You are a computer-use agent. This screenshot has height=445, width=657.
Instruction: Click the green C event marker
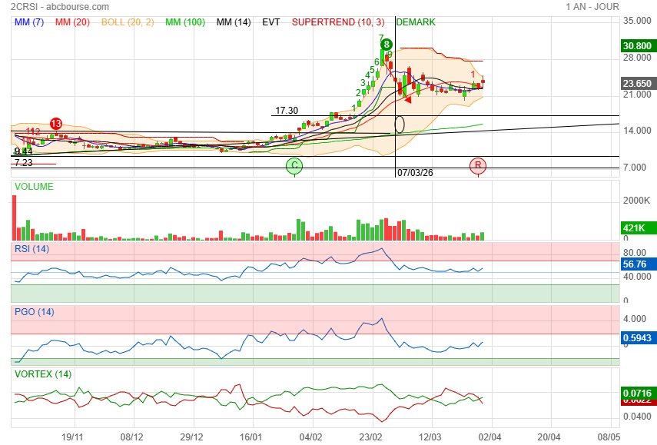point(294,165)
